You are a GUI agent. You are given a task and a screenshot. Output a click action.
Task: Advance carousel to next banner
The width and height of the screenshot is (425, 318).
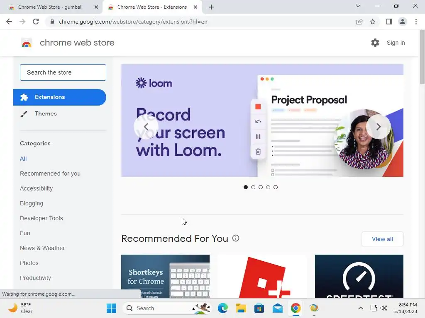379,127
